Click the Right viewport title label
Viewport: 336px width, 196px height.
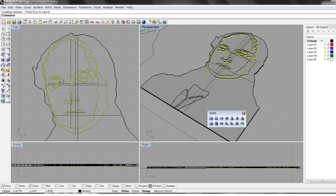(x=145, y=144)
